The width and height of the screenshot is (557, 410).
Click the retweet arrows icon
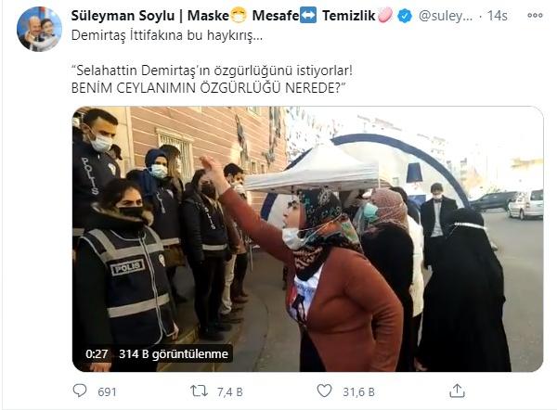[x=199, y=391]
